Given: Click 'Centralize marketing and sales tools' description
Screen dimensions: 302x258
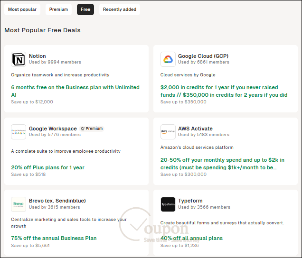Looking at the screenshot, I should pyautogui.click(x=69, y=223).
